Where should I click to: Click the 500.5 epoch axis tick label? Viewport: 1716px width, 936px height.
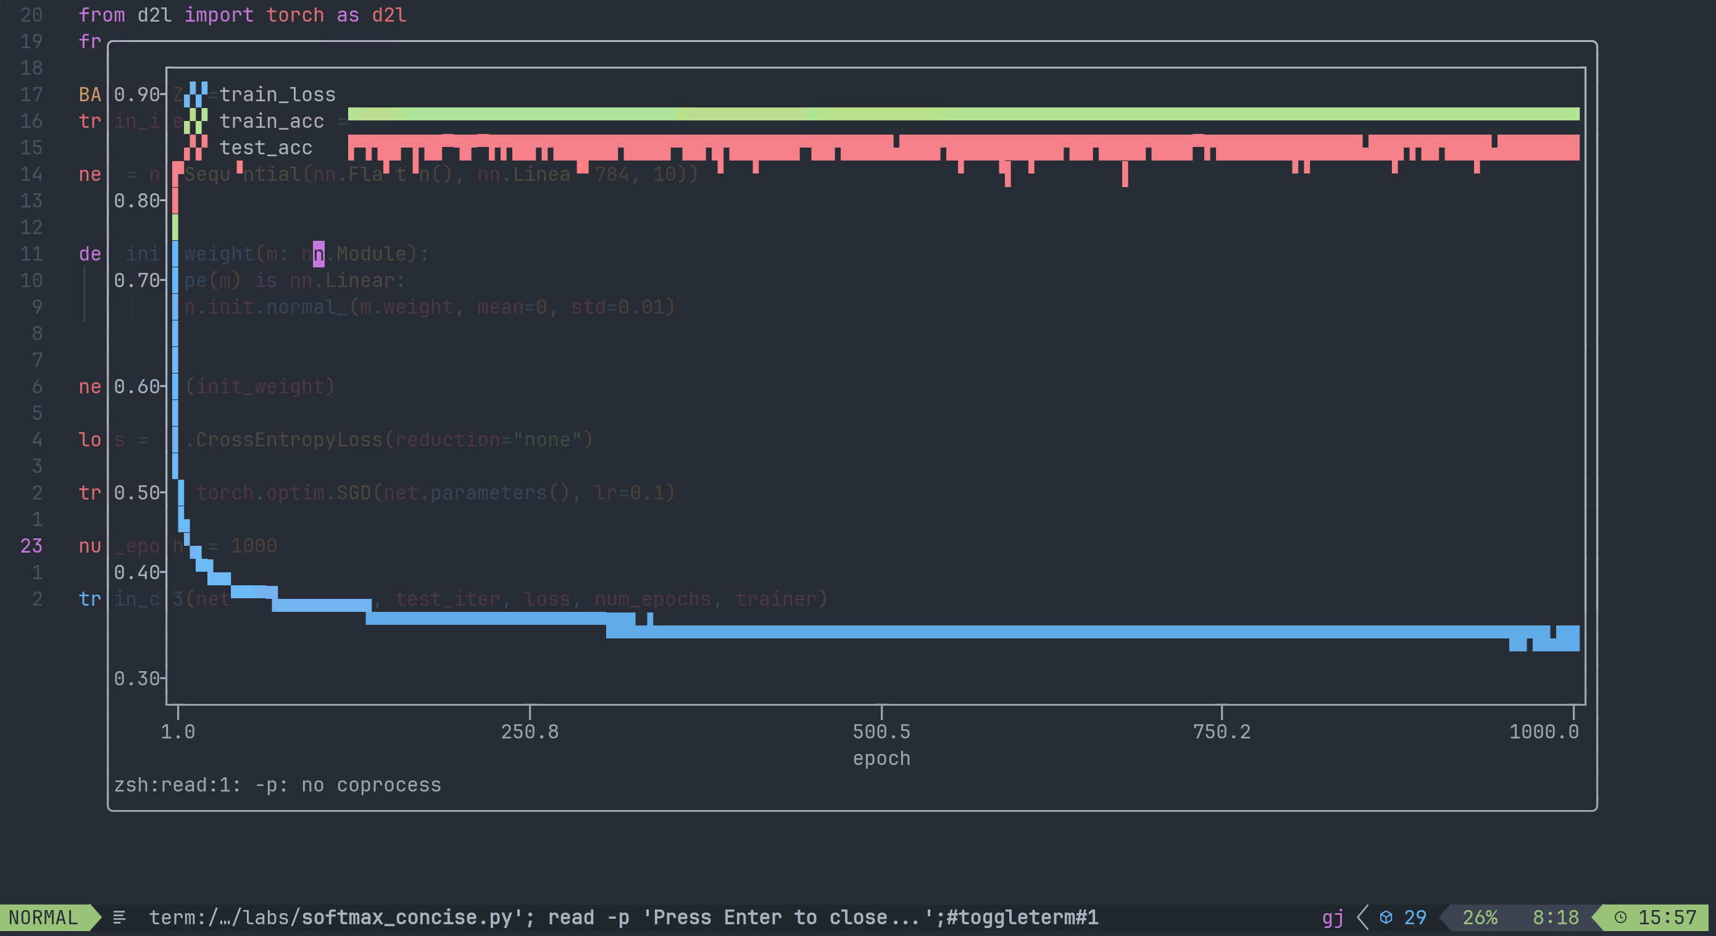pos(881,732)
